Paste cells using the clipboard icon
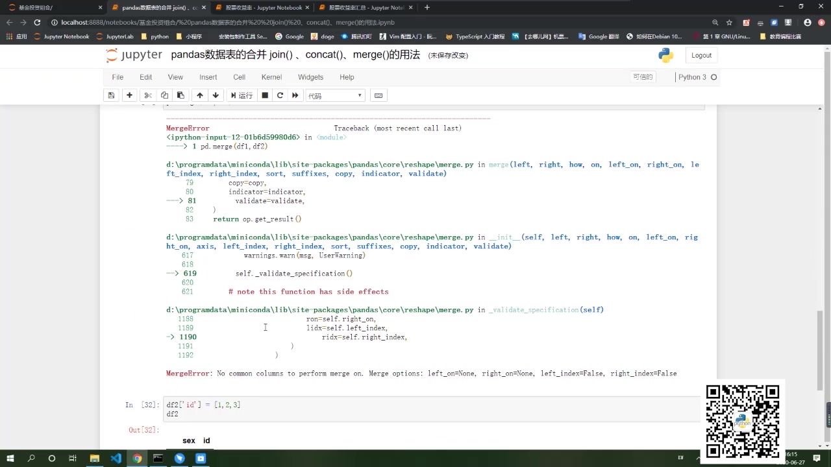Viewport: 831px width, 467px height. pyautogui.click(x=180, y=95)
